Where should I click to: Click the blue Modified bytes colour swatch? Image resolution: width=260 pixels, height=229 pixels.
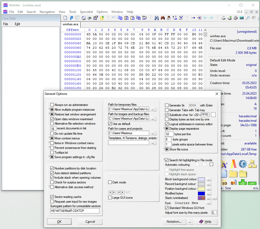pyautogui.click(x=202, y=193)
